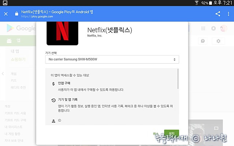The image size is (234, 146).
Task: Click the Google Play logo
Action: 21,28
